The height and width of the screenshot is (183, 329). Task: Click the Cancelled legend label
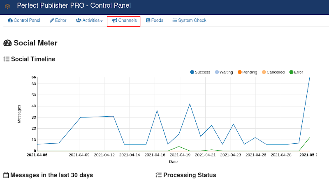(x=276, y=72)
